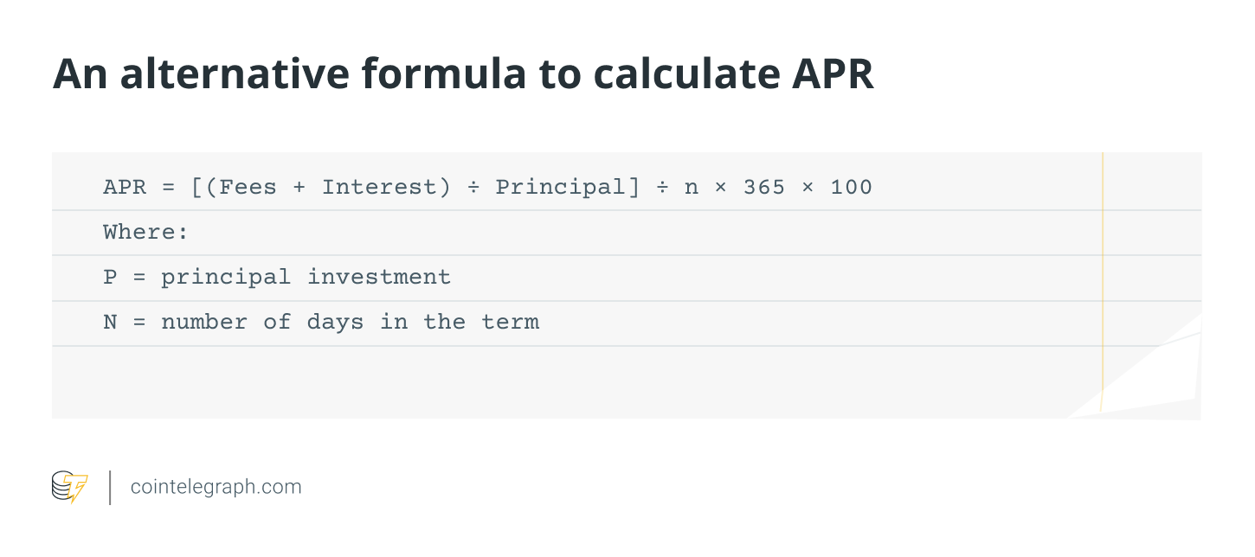The height and width of the screenshot is (557, 1255).
Task: Click "Principal" in the formula line
Action: click(567, 187)
